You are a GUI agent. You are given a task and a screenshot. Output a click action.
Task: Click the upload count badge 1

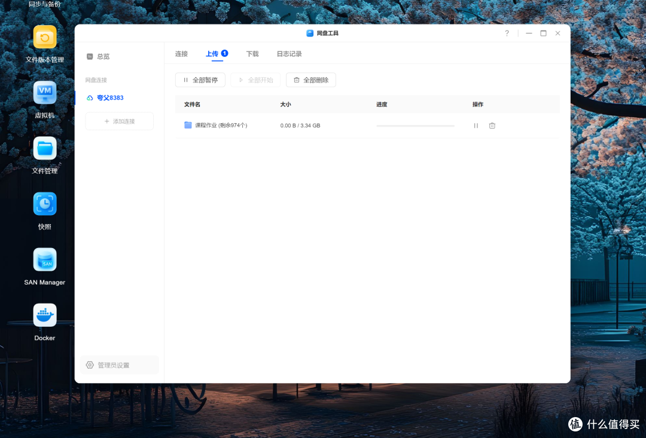pos(224,53)
